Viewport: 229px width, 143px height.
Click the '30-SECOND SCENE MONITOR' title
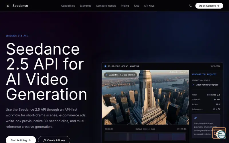tap(123, 66)
